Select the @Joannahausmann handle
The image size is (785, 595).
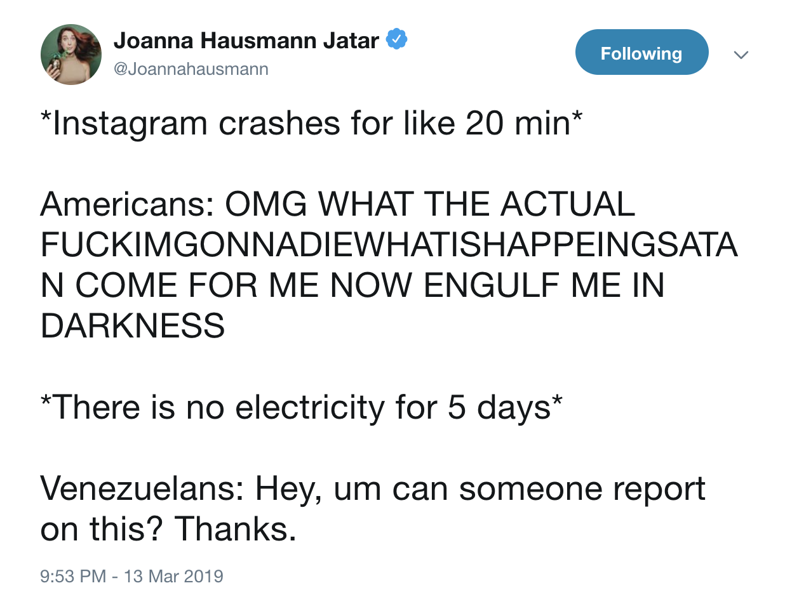pyautogui.click(x=190, y=69)
